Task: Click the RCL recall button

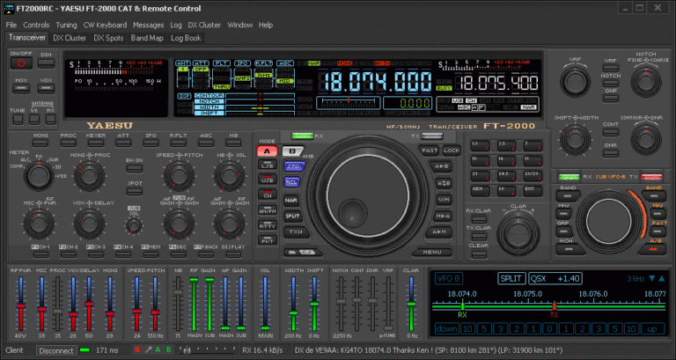Action: (x=292, y=181)
